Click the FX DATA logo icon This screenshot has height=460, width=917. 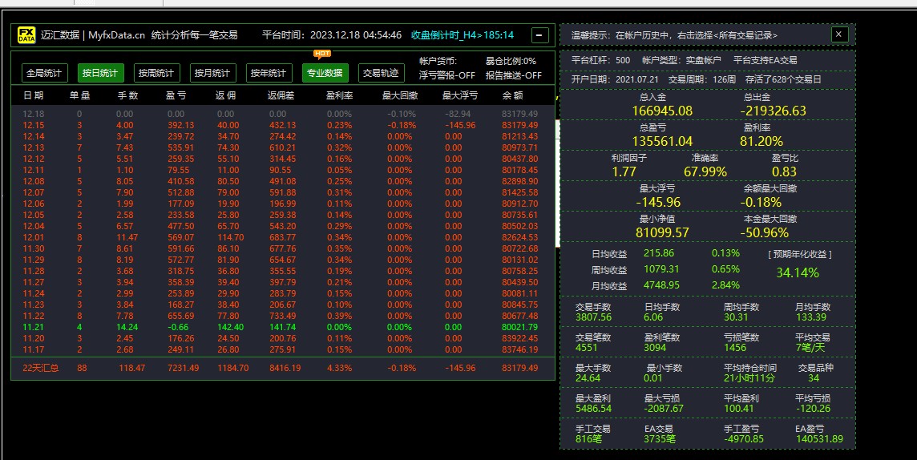(26, 35)
